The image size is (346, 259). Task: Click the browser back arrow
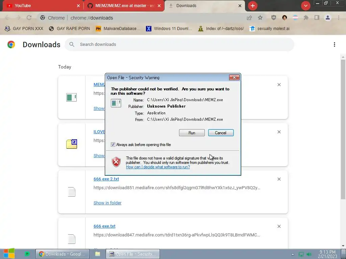pyautogui.click(x=7, y=18)
